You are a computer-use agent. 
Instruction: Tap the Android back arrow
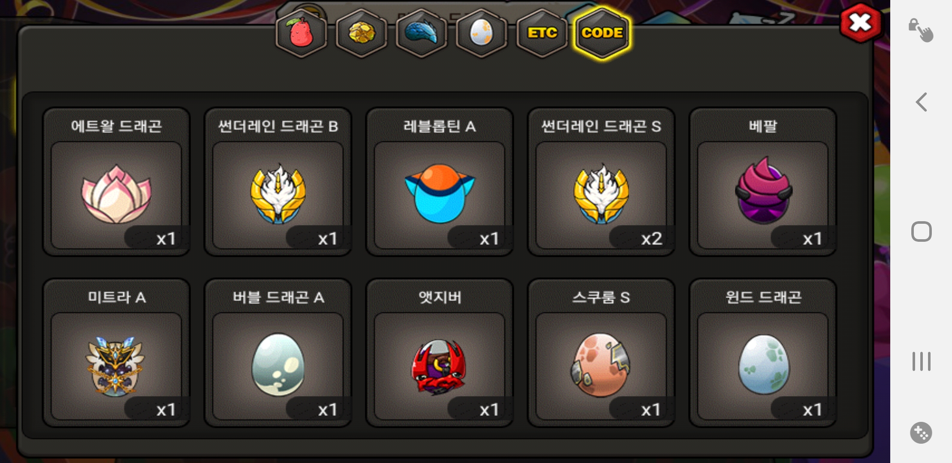[921, 102]
